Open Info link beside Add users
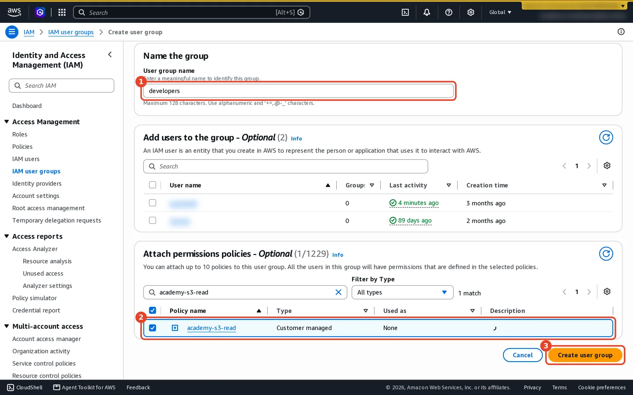The height and width of the screenshot is (395, 633). [296, 139]
